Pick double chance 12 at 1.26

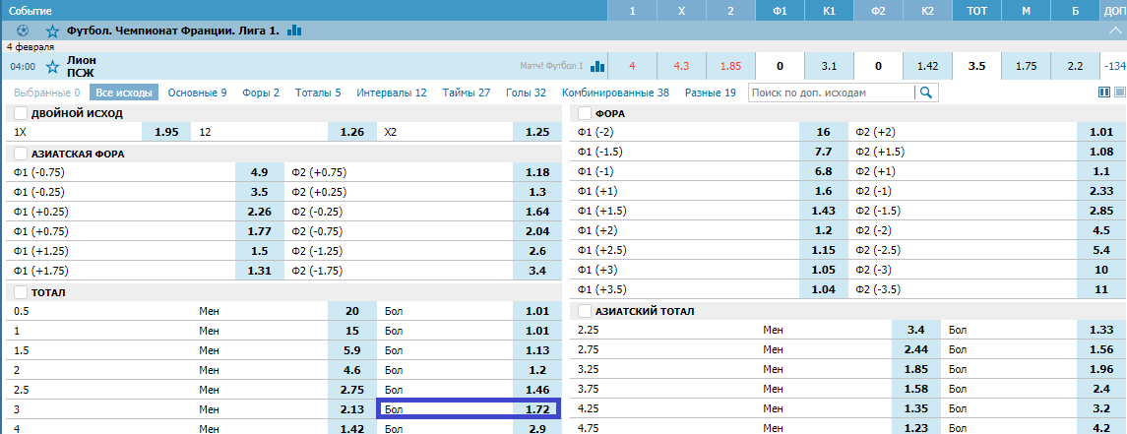pos(352,132)
